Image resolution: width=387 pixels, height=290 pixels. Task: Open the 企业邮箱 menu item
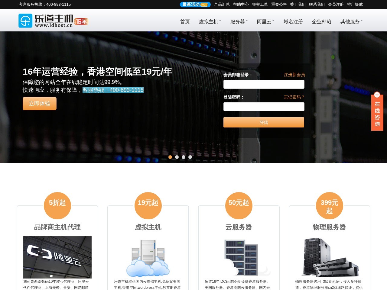pos(321,22)
